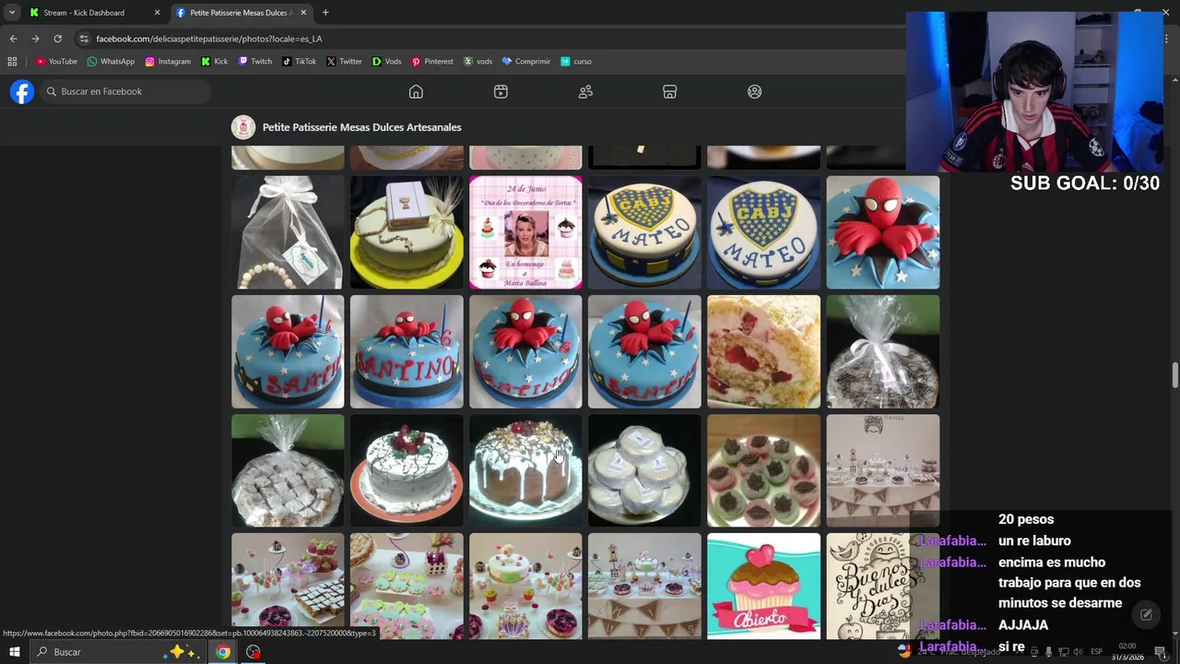Close the Stream - Kick Dashboard tab
Viewport: 1180px width, 664px height.
157,13
